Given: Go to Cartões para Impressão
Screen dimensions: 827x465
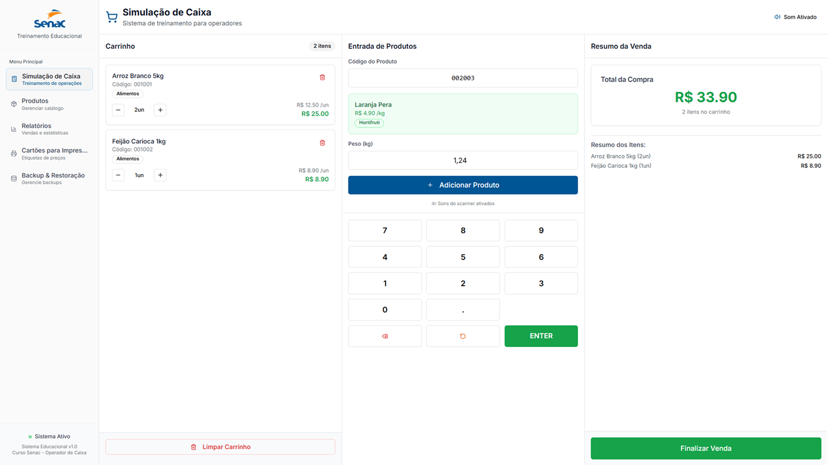Looking at the screenshot, I should 49,154.
